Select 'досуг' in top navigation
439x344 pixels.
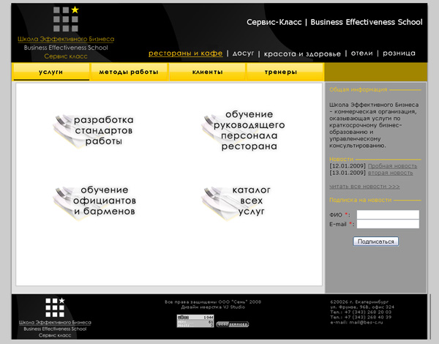point(243,53)
